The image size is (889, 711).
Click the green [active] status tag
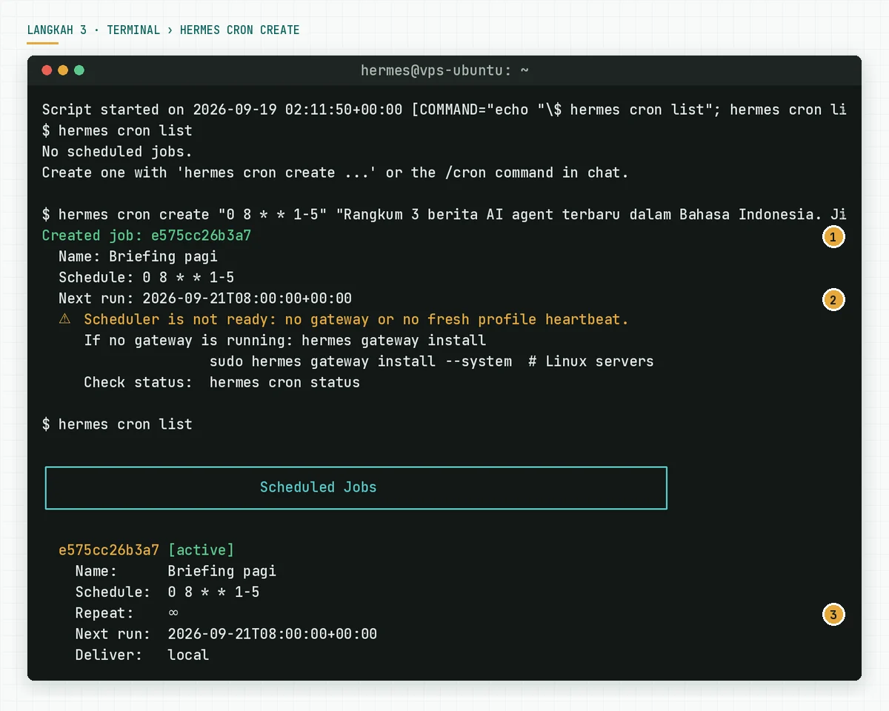[x=201, y=550]
